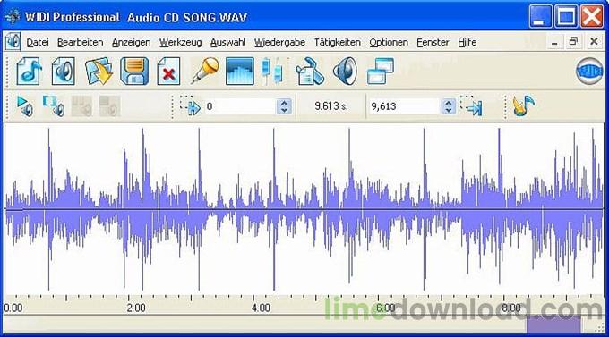The height and width of the screenshot is (337, 609).
Task: Click the 9.613 s. duration label
Action: pos(330,106)
